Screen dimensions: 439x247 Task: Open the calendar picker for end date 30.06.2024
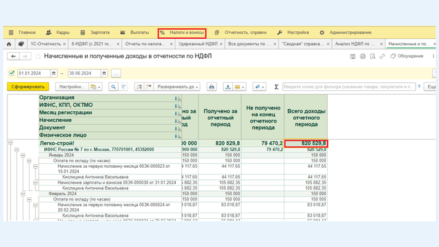tap(104, 73)
